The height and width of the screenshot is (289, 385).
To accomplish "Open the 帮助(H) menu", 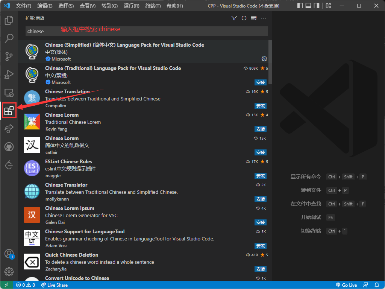I will (x=174, y=6).
